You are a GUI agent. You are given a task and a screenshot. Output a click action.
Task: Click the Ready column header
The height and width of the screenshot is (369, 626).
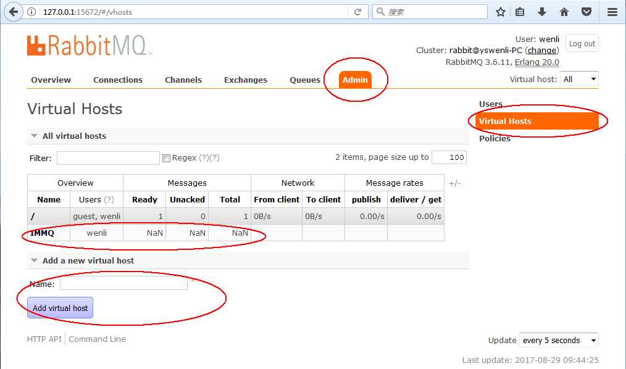pyautogui.click(x=144, y=199)
